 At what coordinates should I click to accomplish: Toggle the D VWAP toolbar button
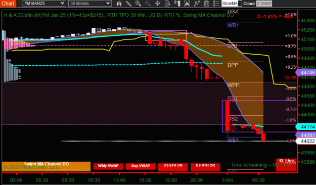tap(264, 4)
